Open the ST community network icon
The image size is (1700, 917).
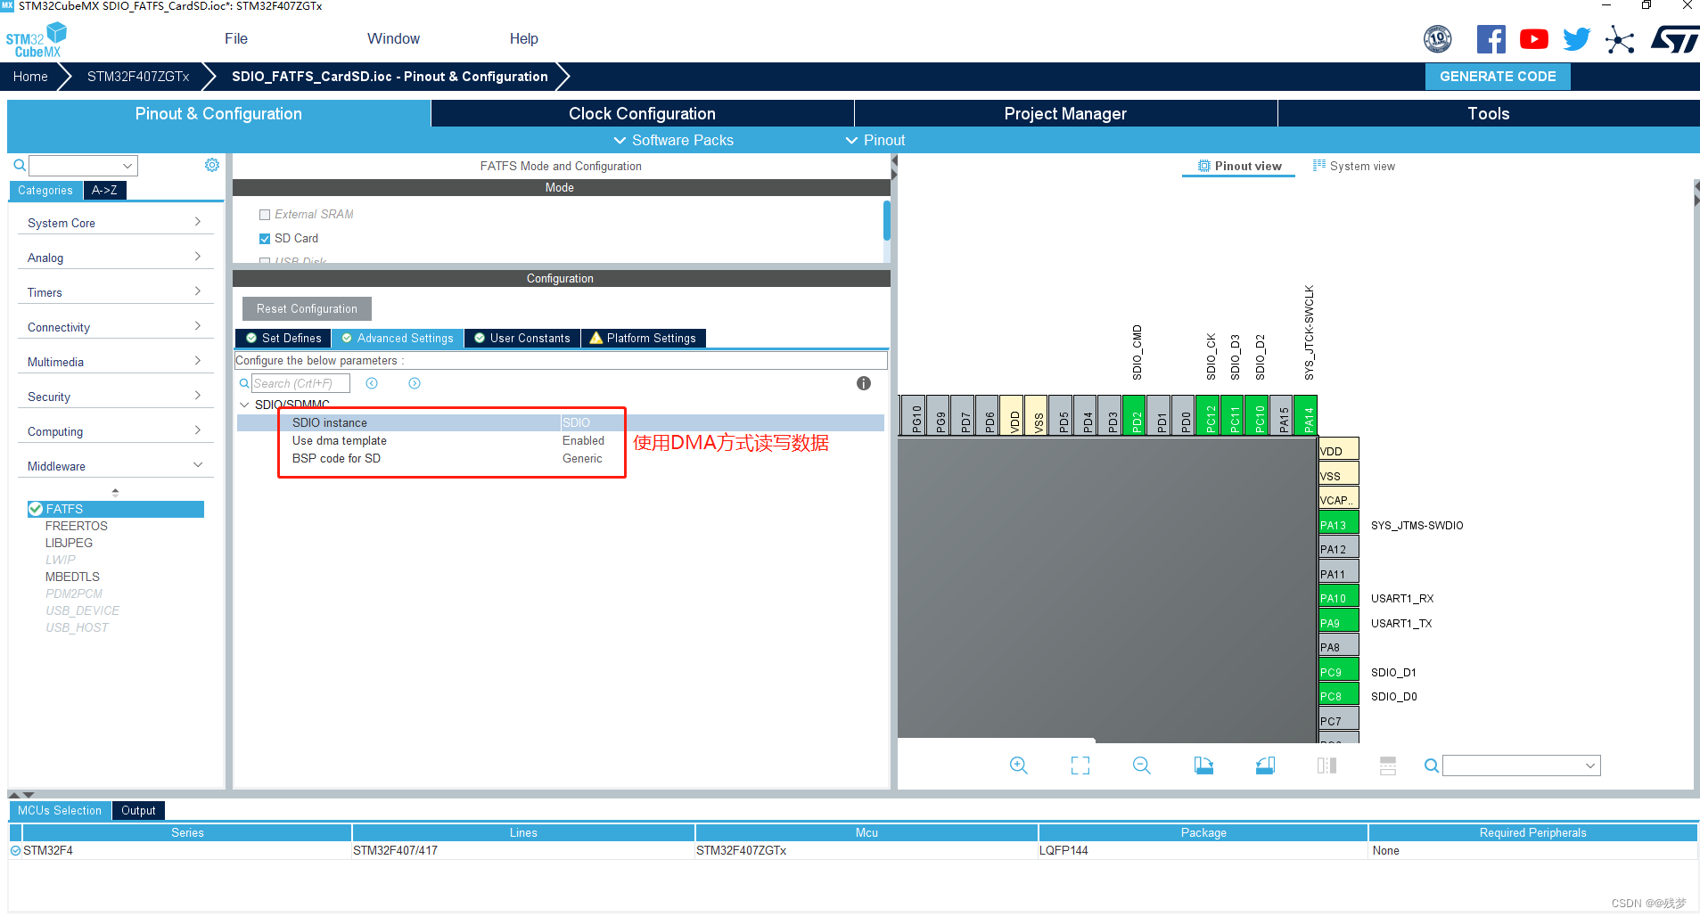[1620, 40]
